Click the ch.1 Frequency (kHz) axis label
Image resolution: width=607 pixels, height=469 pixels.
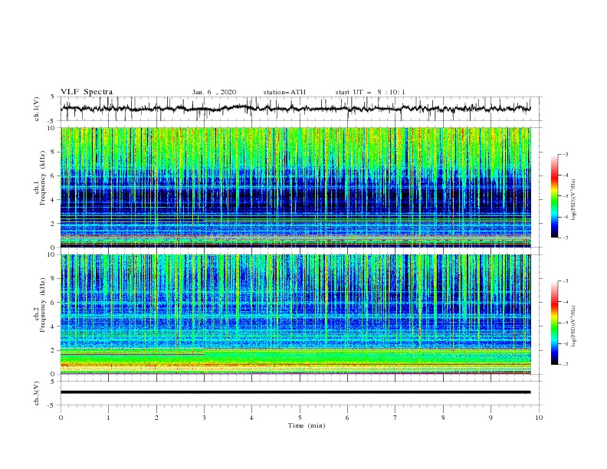click(40, 178)
